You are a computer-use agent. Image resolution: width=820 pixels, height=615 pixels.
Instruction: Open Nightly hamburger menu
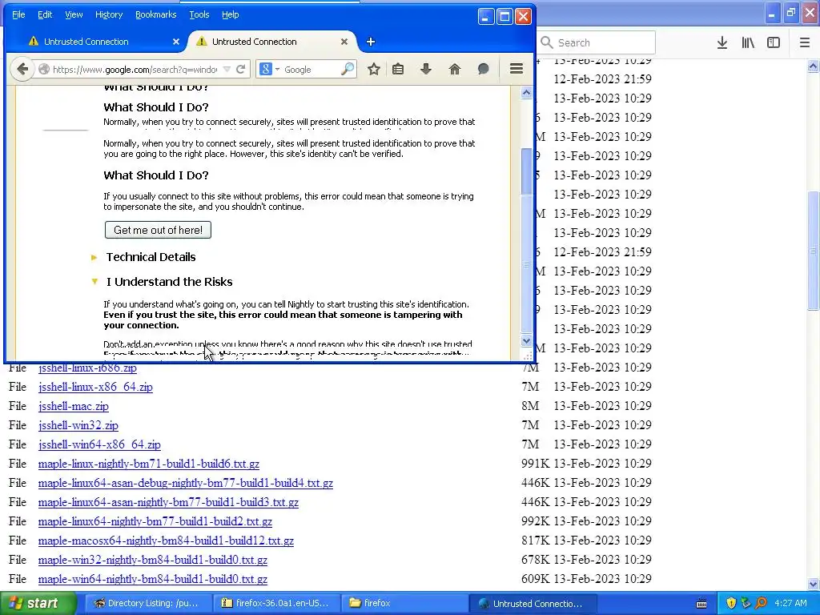pos(517,69)
